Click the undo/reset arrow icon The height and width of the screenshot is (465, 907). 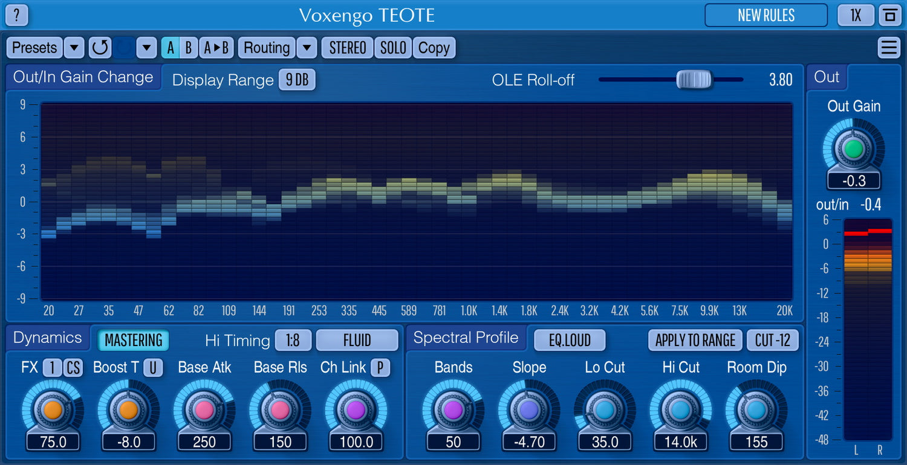point(100,48)
